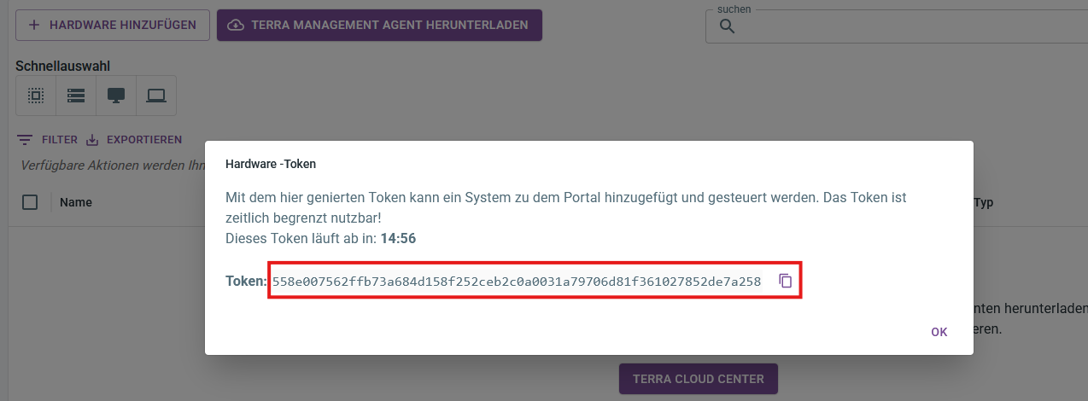Screen dimensions: 1088x401
Task: Choose the server quick-selection icon
Action: [76, 96]
